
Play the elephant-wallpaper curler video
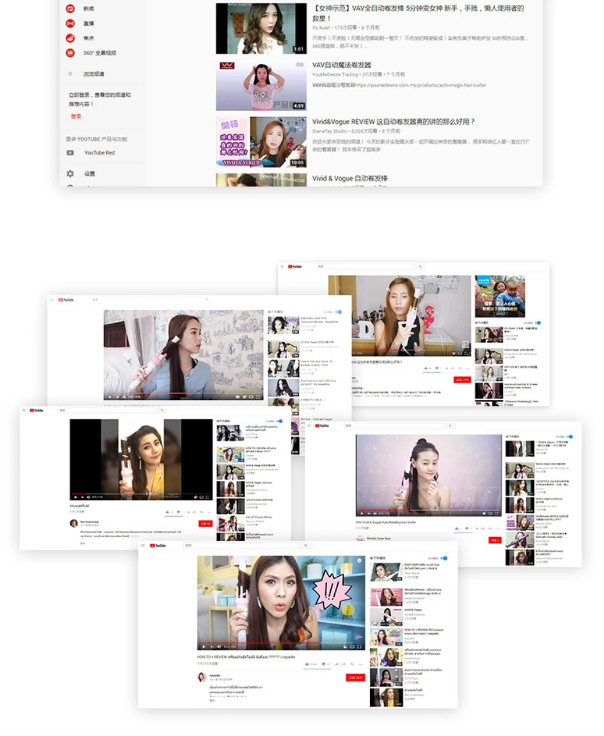pos(109,397)
